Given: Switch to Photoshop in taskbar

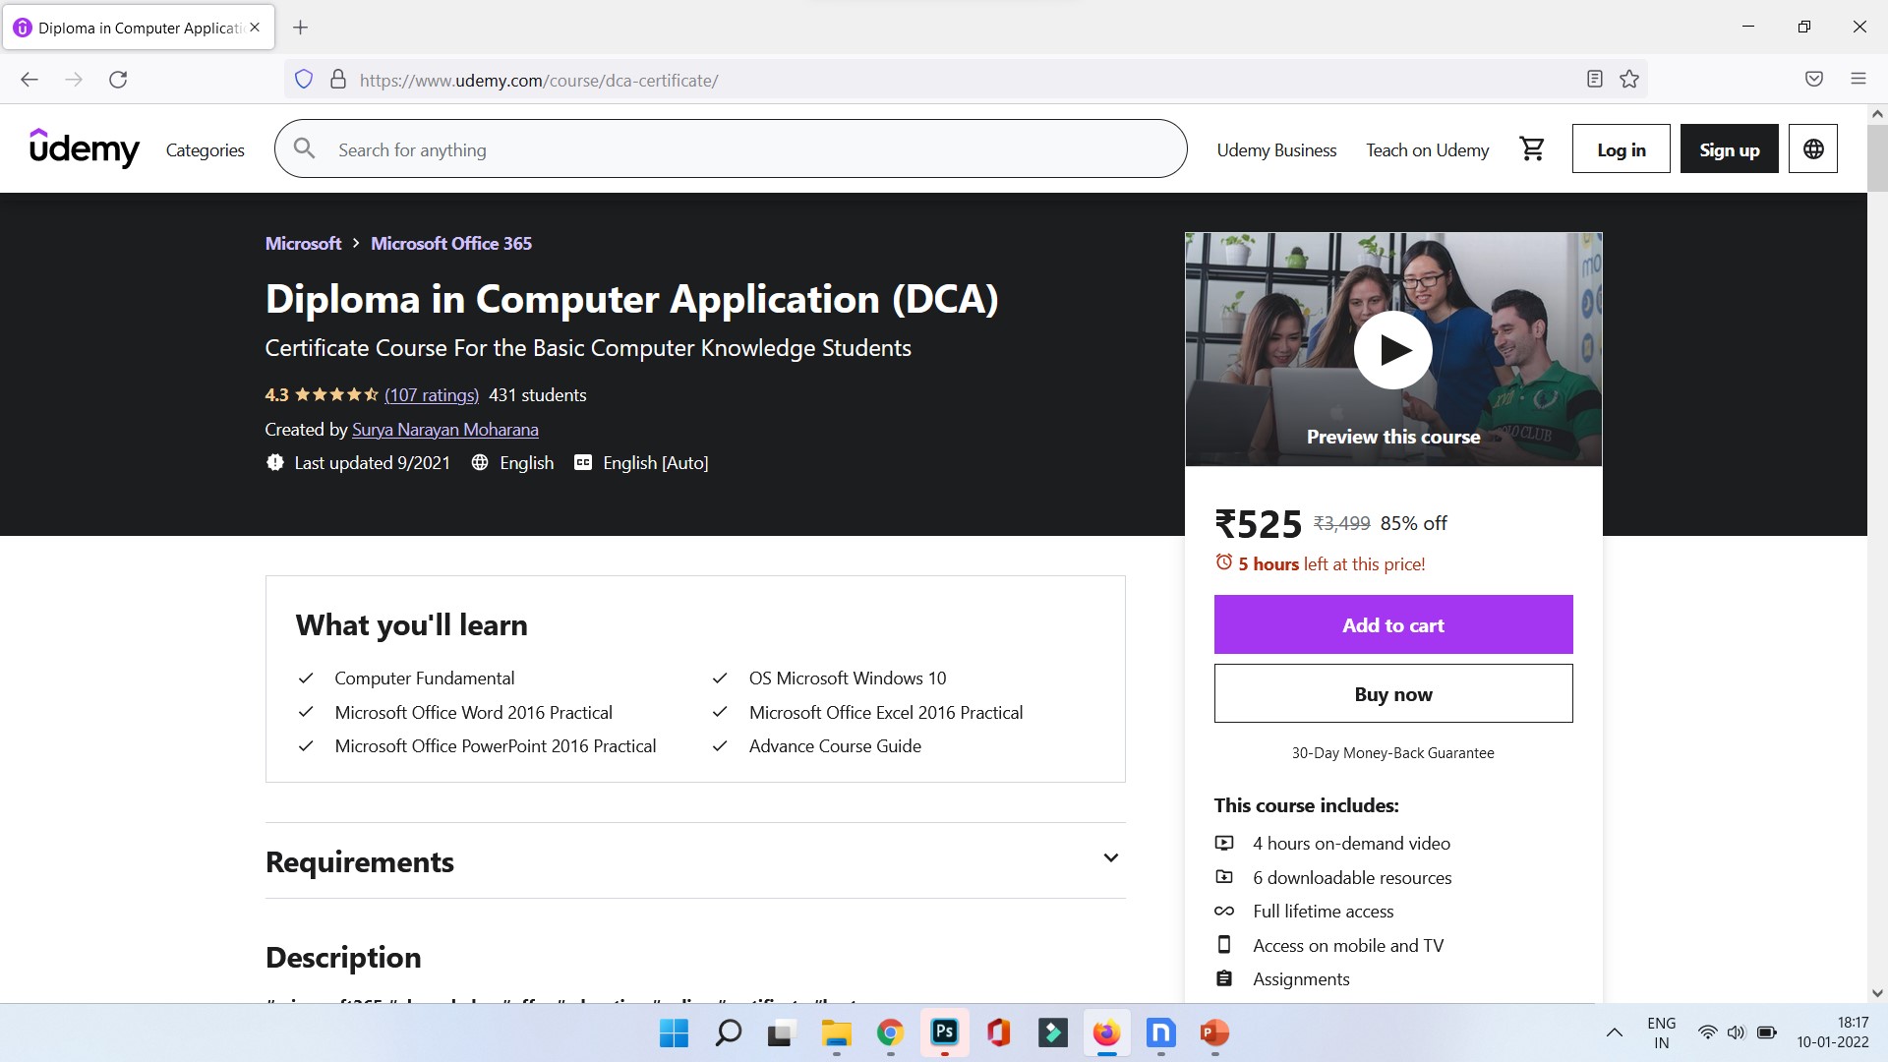Looking at the screenshot, I should (x=944, y=1032).
